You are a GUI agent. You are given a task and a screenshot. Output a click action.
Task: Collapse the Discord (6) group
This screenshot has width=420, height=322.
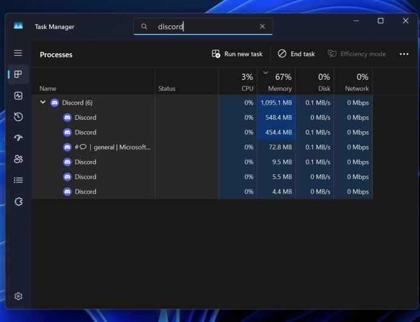pos(42,102)
